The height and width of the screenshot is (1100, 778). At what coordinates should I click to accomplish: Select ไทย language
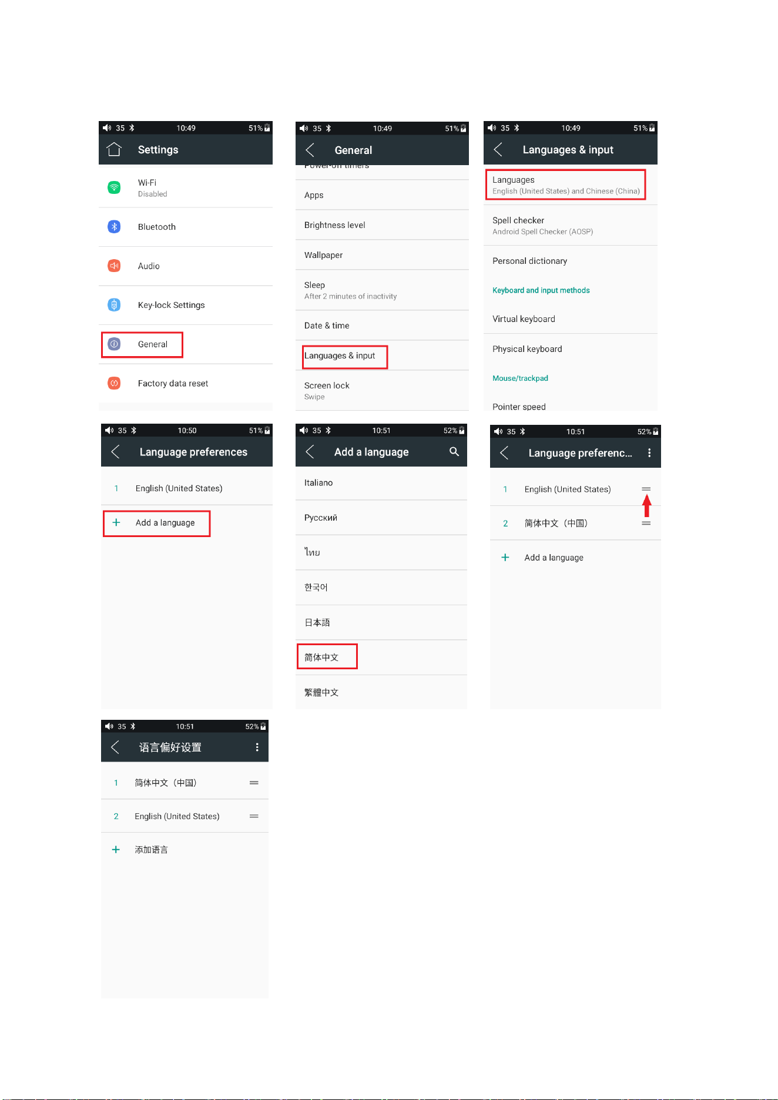[381, 552]
